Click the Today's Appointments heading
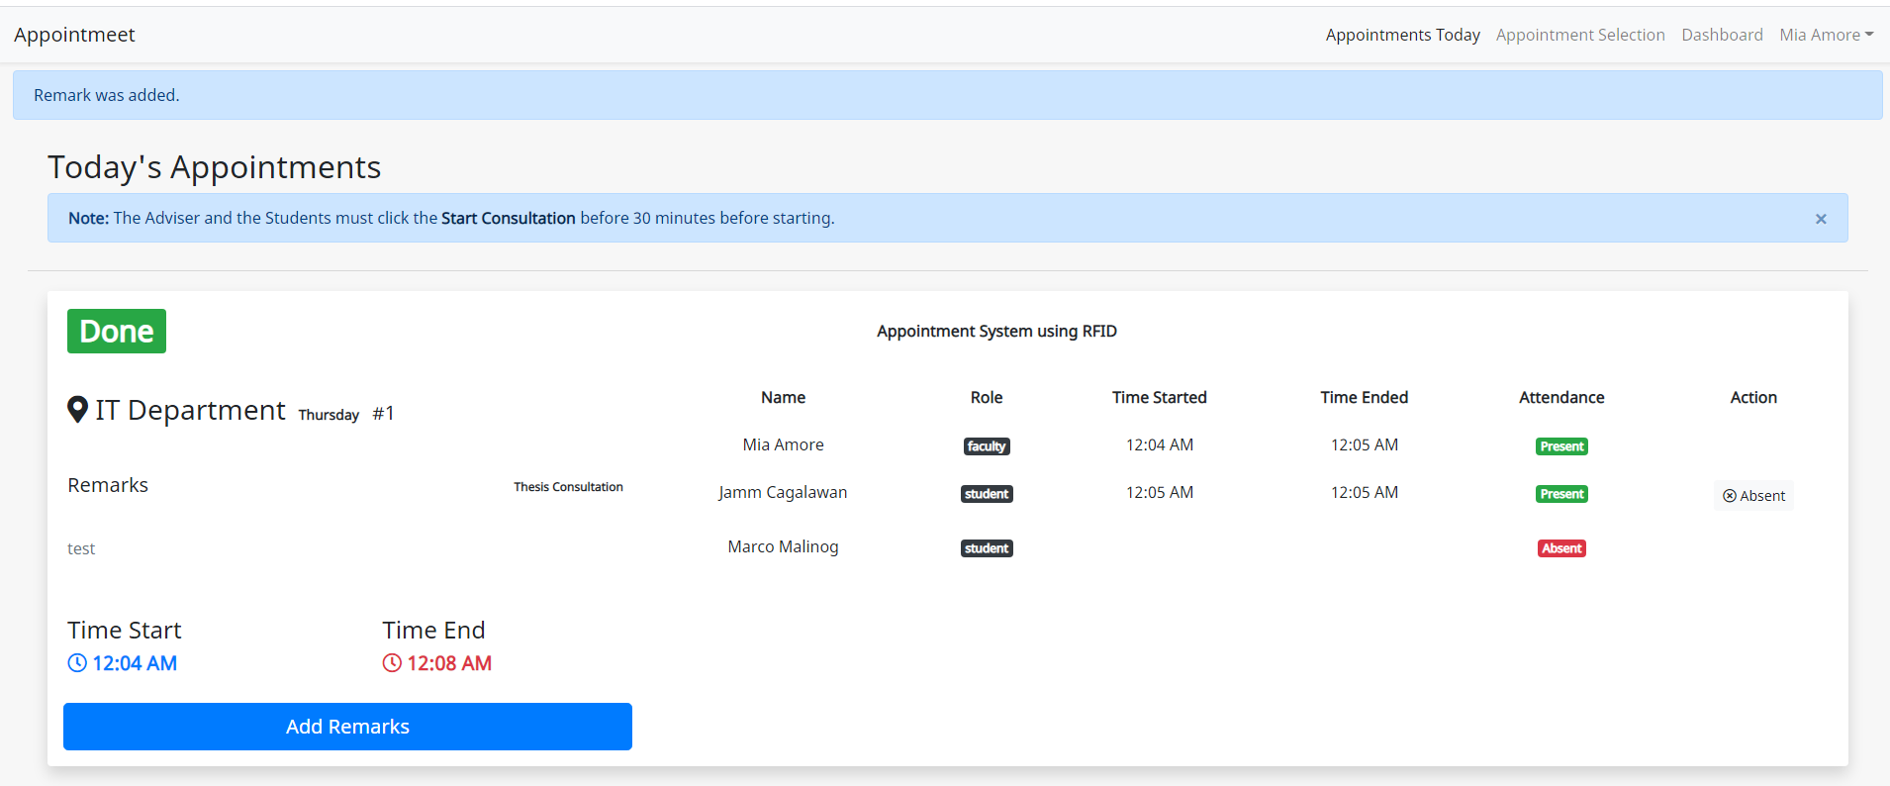Screen dimensions: 1890x786 click(x=214, y=167)
